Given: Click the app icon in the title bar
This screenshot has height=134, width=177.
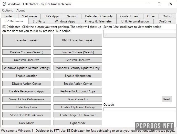Looking at the screenshot, I should click(x=4, y=4).
